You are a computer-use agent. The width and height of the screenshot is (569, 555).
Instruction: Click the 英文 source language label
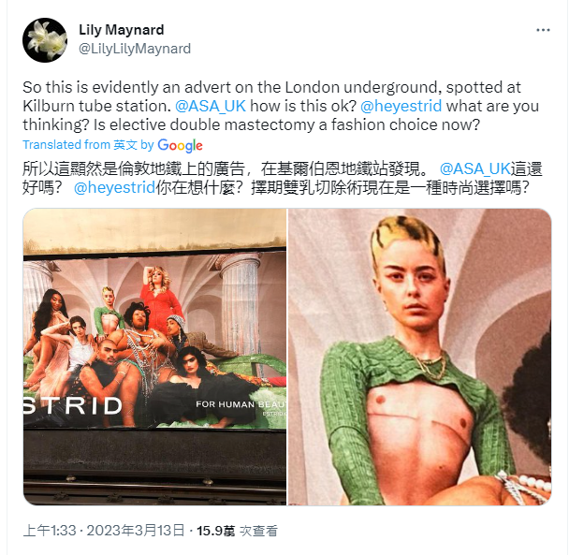125,145
